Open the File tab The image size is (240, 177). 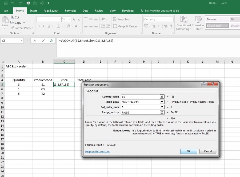6,11
